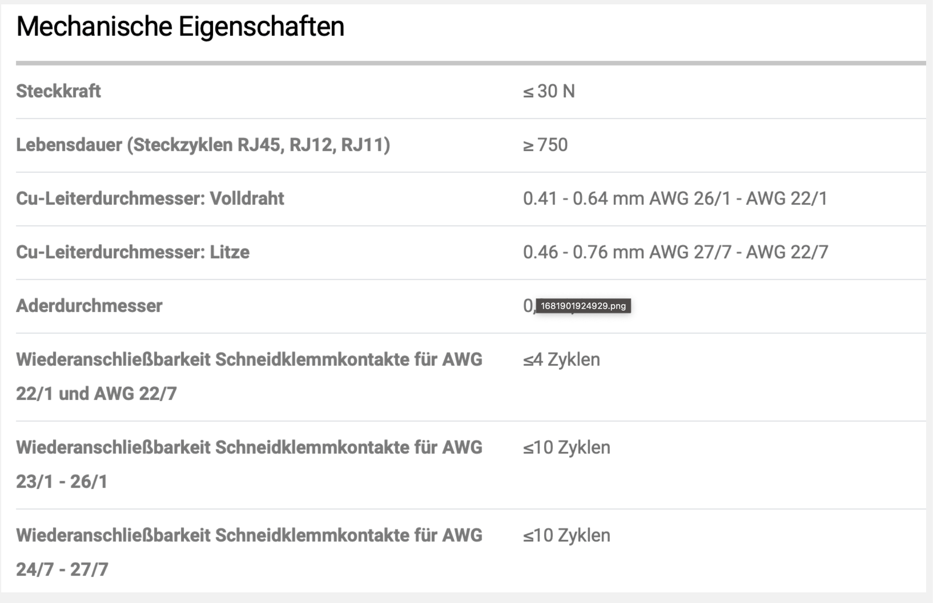Click the ≤ 30 N value
This screenshot has height=603, width=936.
coord(549,91)
